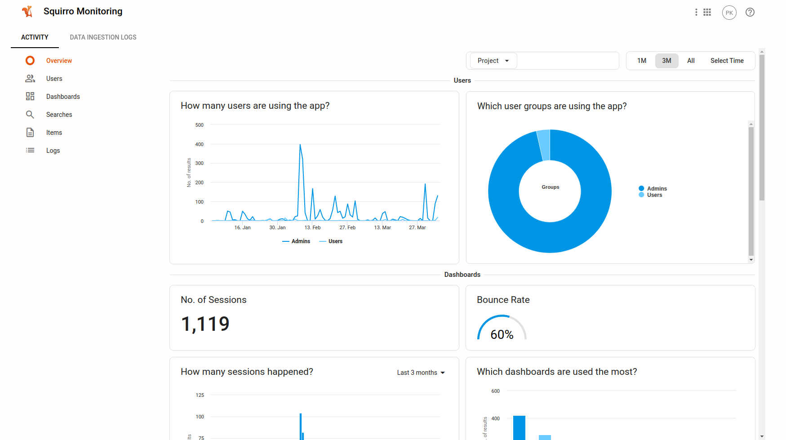Screen dimensions: 786x440
Task: Select the 3M time range
Action: 666,61
